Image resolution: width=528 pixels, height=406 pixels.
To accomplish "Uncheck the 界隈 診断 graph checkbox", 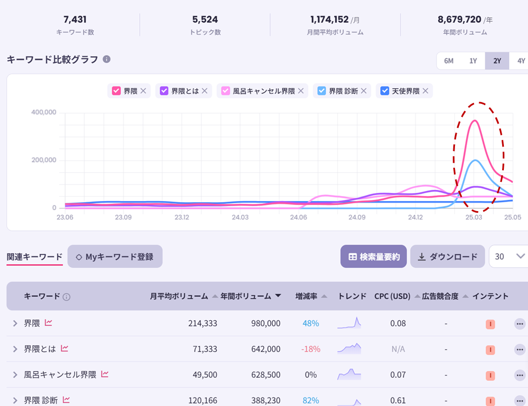I will point(322,91).
